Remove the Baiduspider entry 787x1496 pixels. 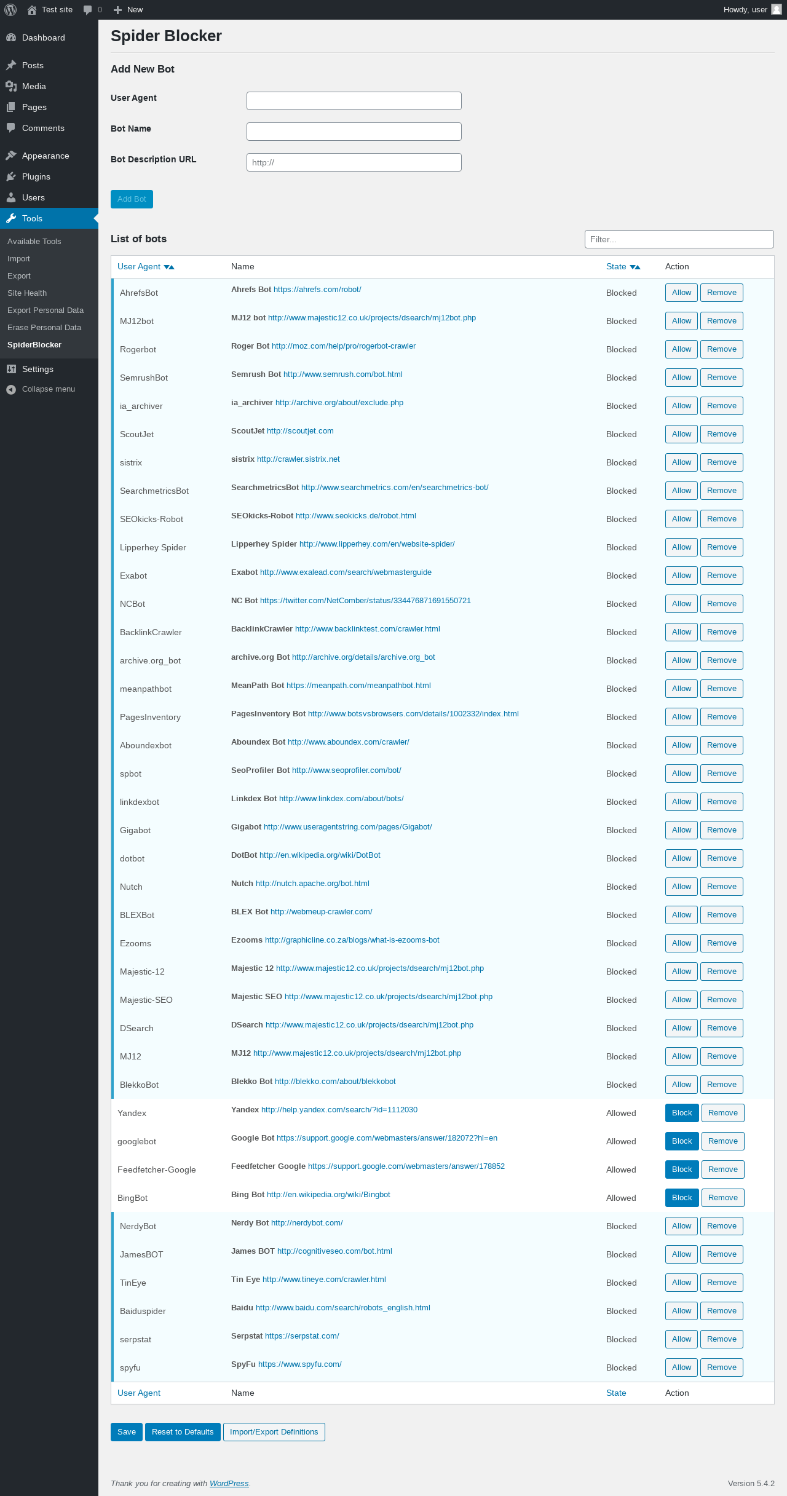point(722,1311)
